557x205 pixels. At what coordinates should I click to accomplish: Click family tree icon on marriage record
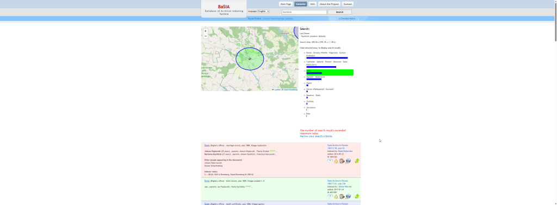point(336,161)
